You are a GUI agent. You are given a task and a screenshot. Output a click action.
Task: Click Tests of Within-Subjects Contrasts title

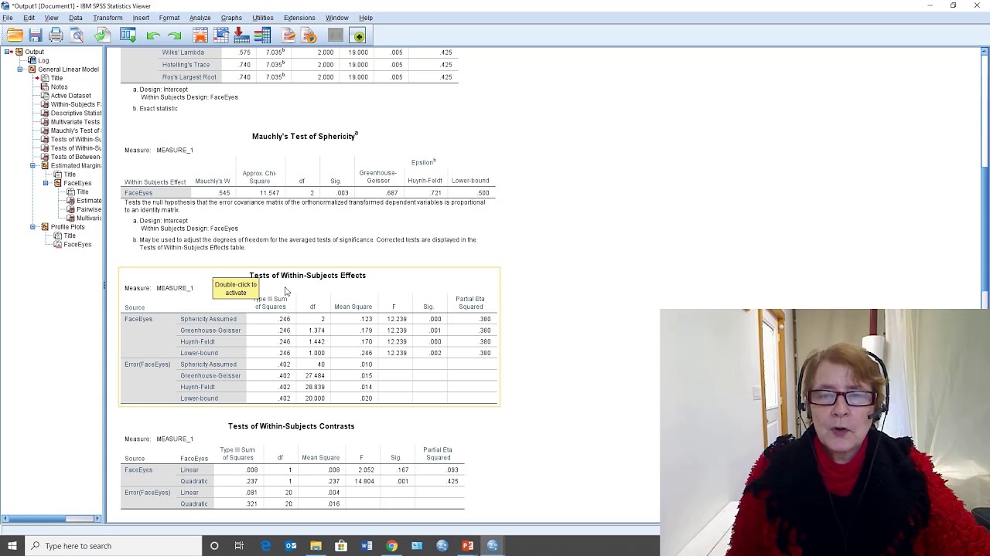pyautogui.click(x=291, y=426)
